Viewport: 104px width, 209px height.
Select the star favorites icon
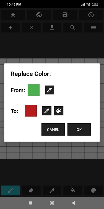(x=13, y=15)
